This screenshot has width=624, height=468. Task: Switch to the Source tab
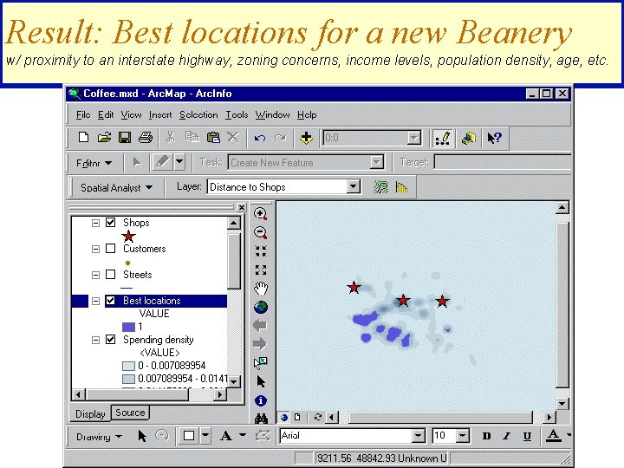(x=130, y=413)
